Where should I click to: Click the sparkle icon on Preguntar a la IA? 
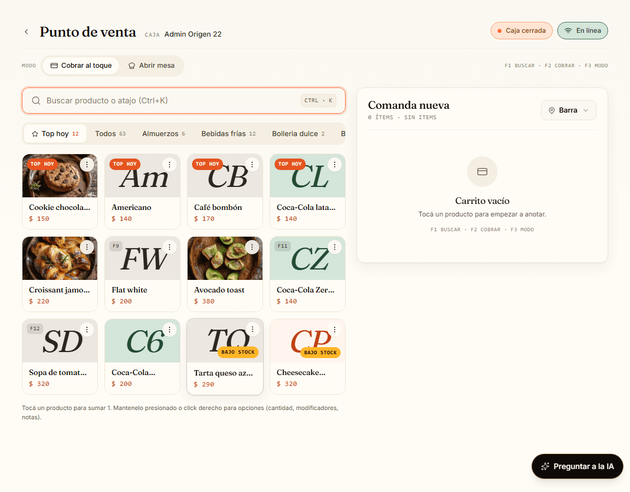click(x=545, y=466)
